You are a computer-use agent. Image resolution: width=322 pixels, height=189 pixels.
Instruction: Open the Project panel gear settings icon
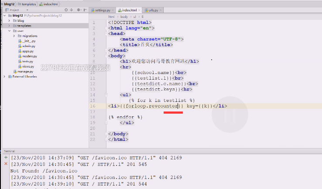(x=79, y=10)
